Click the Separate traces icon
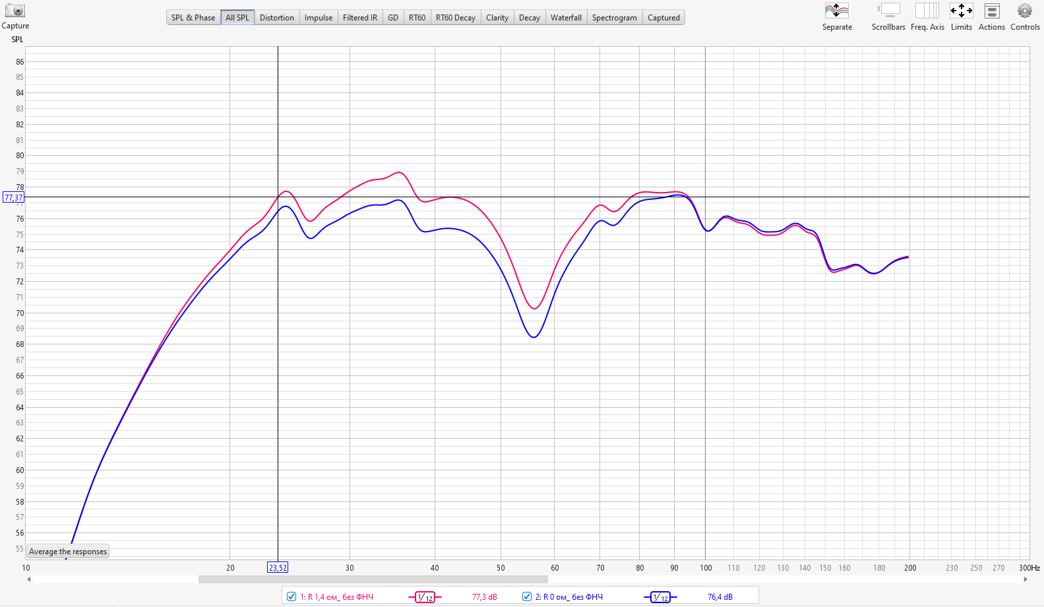This screenshot has width=1044, height=607. point(836,11)
